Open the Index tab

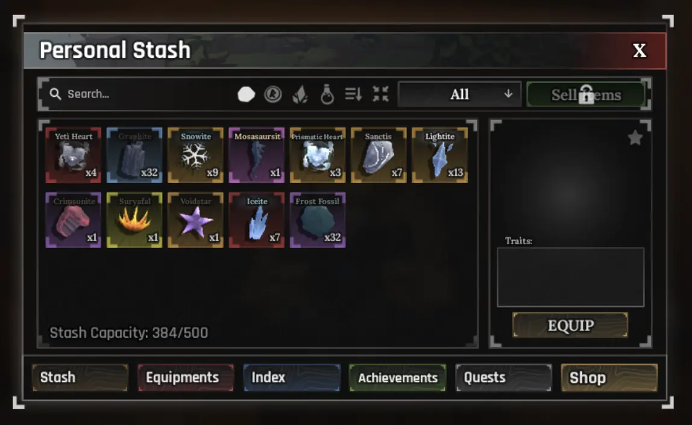tap(292, 378)
